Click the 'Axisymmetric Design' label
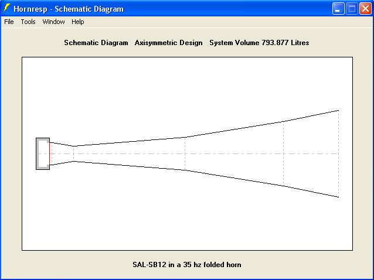The height and width of the screenshot is (280, 374). click(168, 43)
